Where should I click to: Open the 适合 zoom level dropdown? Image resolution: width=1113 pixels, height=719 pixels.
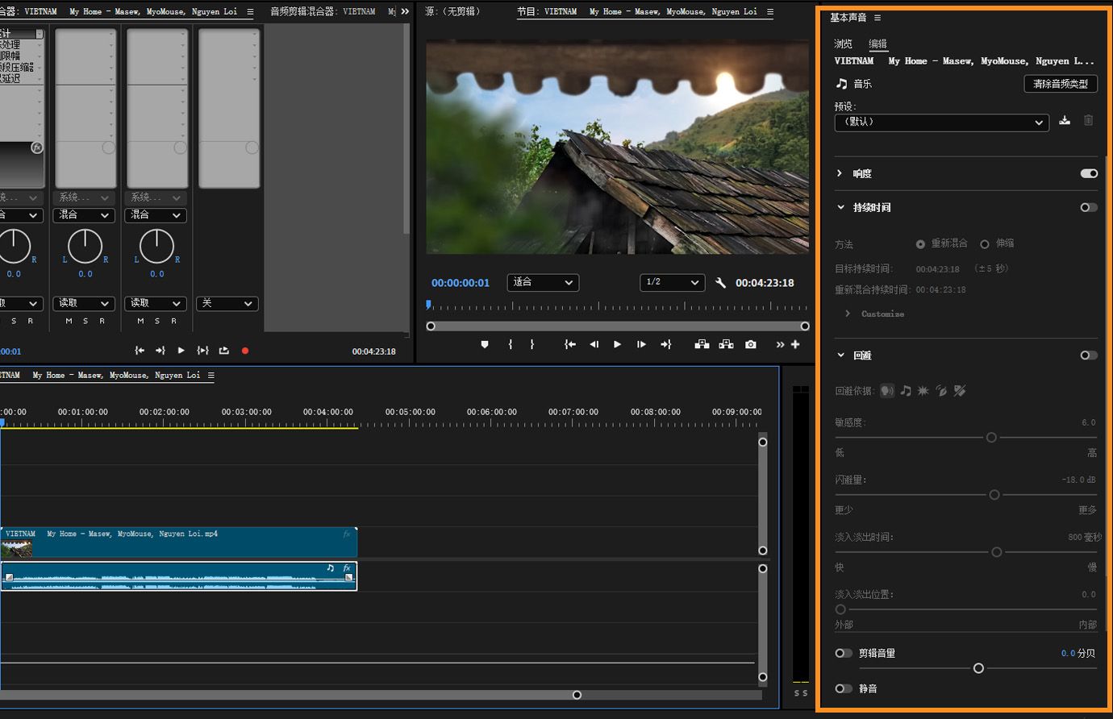point(542,282)
